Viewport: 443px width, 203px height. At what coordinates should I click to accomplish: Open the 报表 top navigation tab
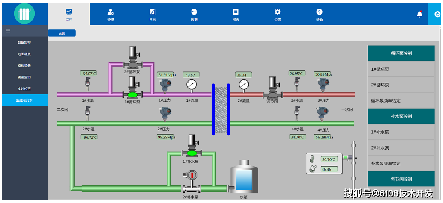236,15
